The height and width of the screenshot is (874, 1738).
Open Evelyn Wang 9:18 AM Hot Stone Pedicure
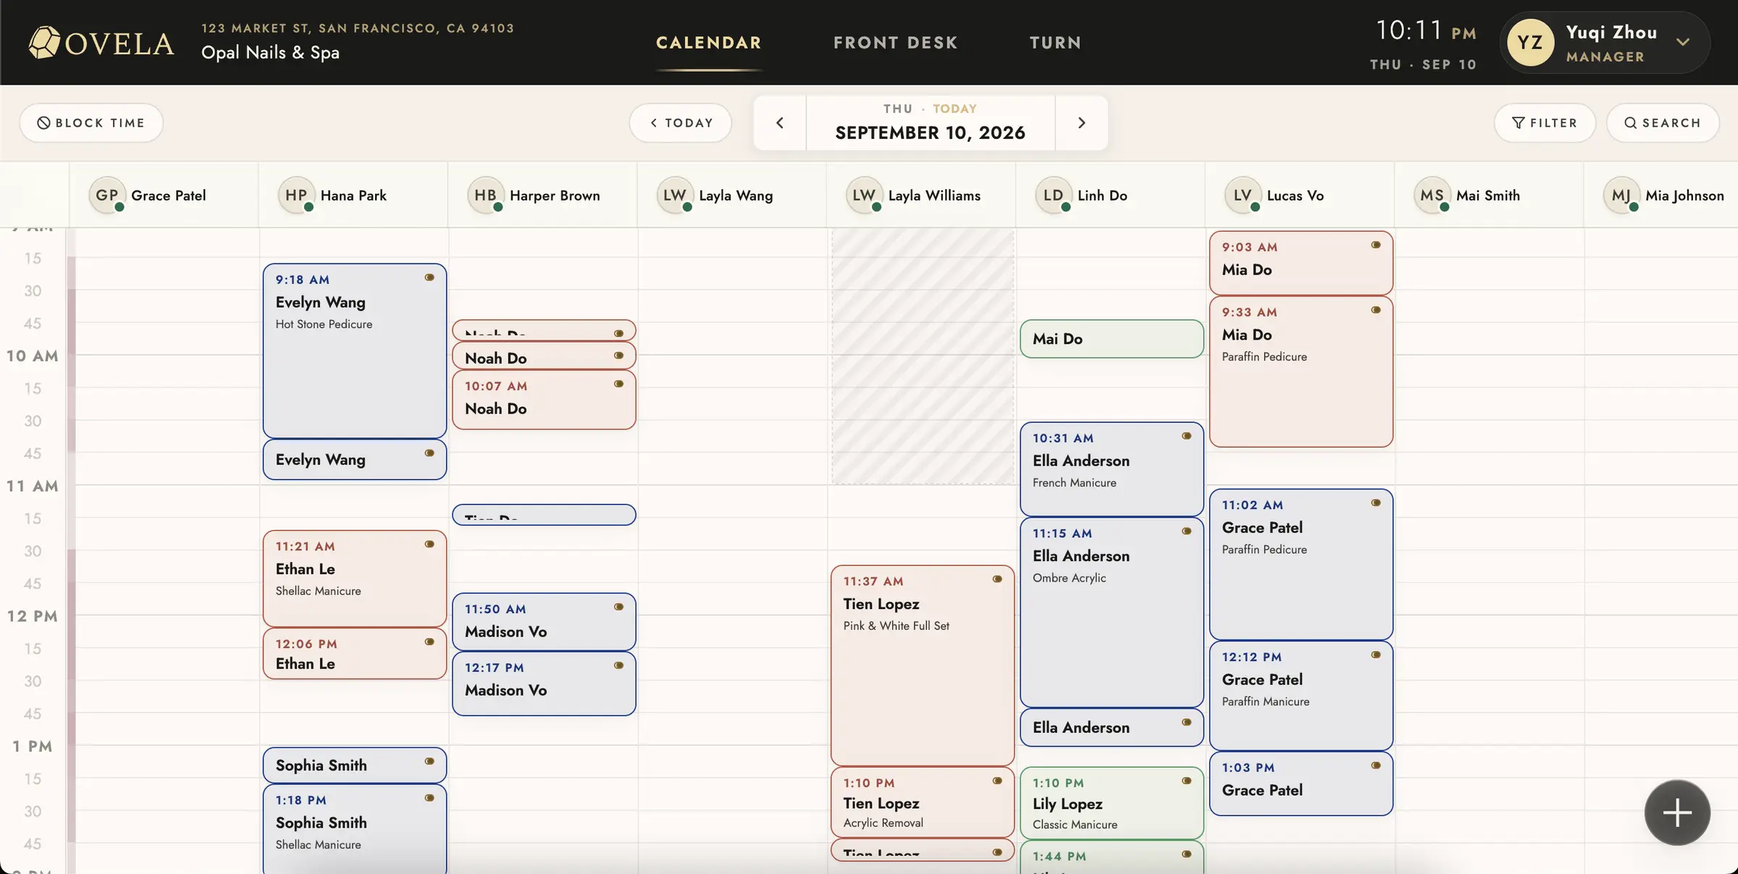click(355, 350)
